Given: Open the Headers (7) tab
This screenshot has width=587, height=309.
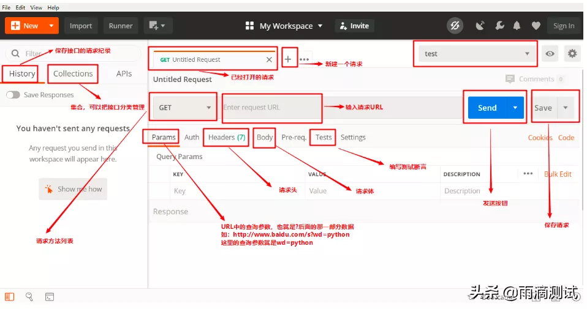Looking at the screenshot, I should coord(227,137).
